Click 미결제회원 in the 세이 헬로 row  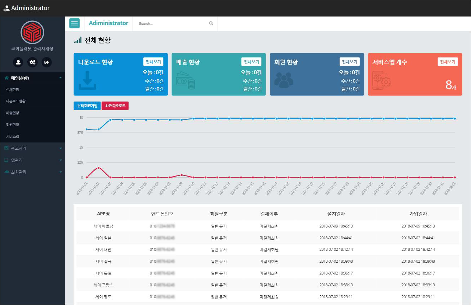(x=269, y=297)
